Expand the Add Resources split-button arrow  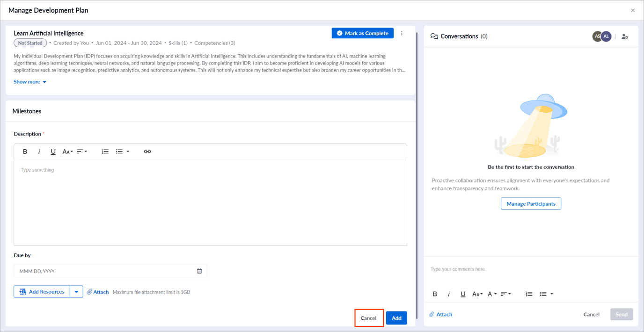[x=76, y=291]
